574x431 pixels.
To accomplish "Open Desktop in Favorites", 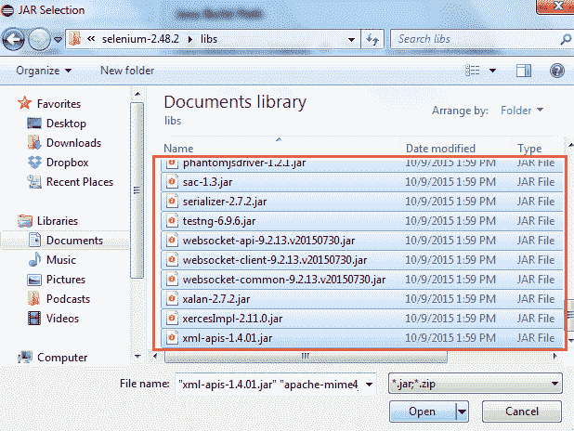I will [x=66, y=124].
